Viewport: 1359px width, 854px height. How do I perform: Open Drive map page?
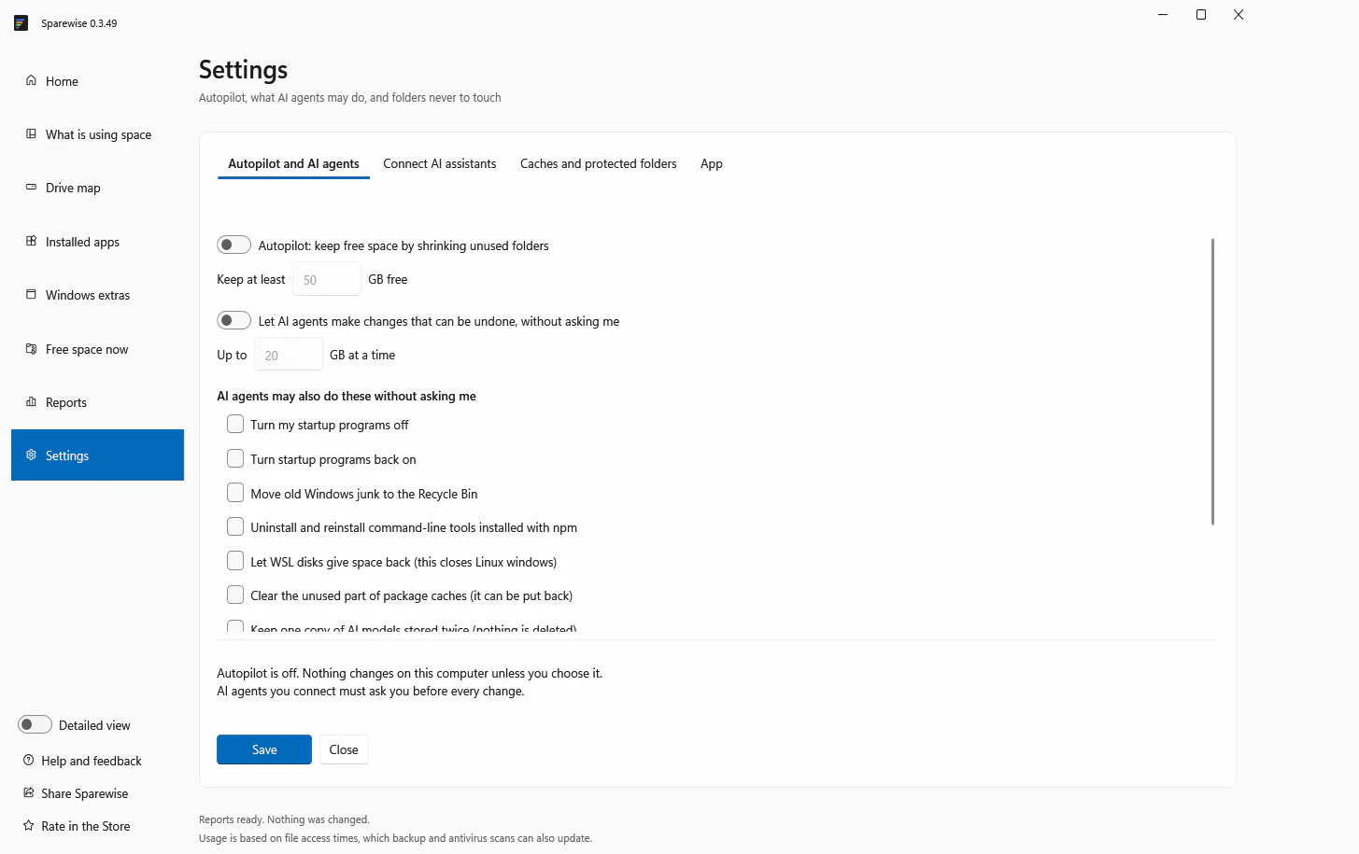97,188
